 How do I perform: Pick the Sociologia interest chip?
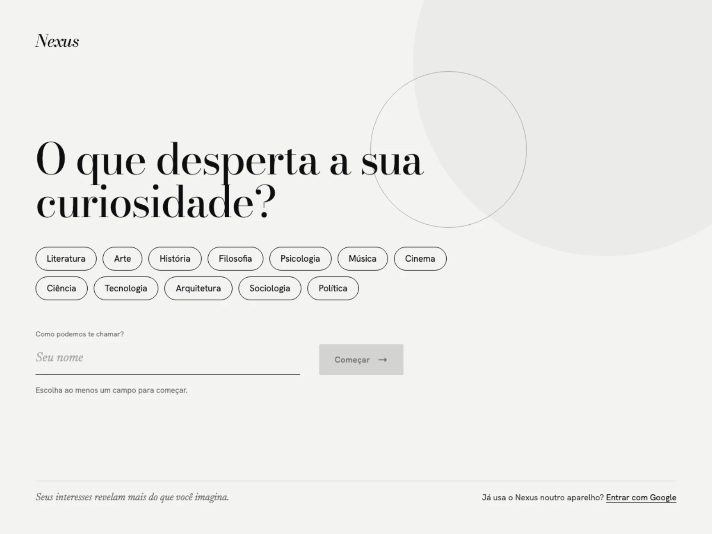click(270, 288)
